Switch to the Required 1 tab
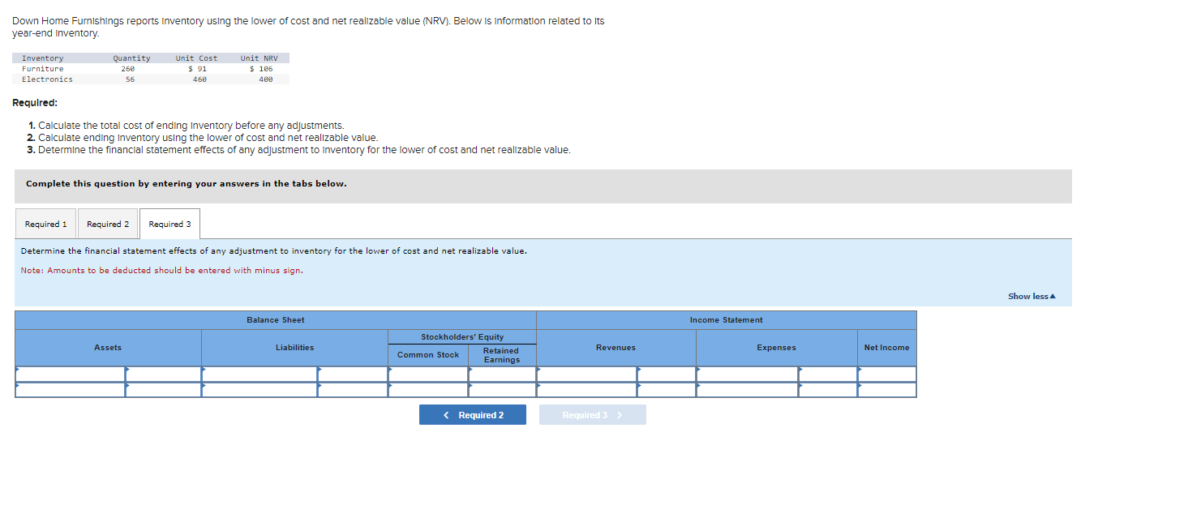Image resolution: width=1201 pixels, height=505 pixels. (45, 224)
